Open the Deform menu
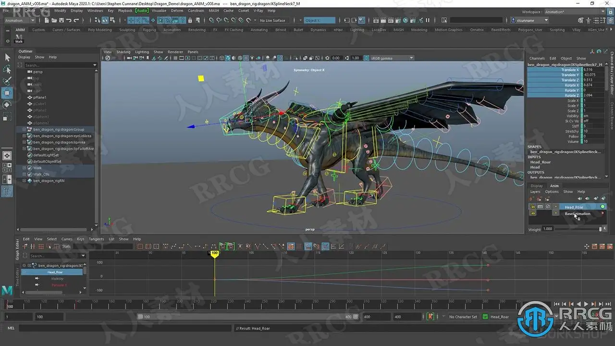Viewport: 615px width, 346px height. pos(177,10)
